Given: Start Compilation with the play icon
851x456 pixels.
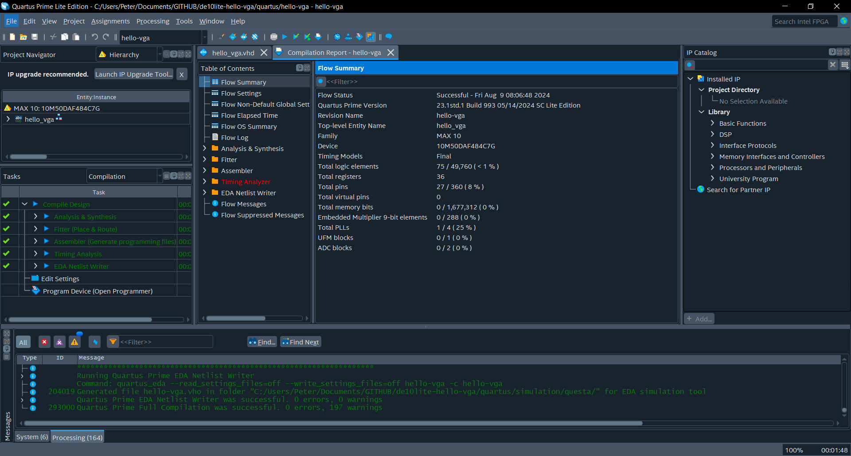Looking at the screenshot, I should tap(285, 37).
